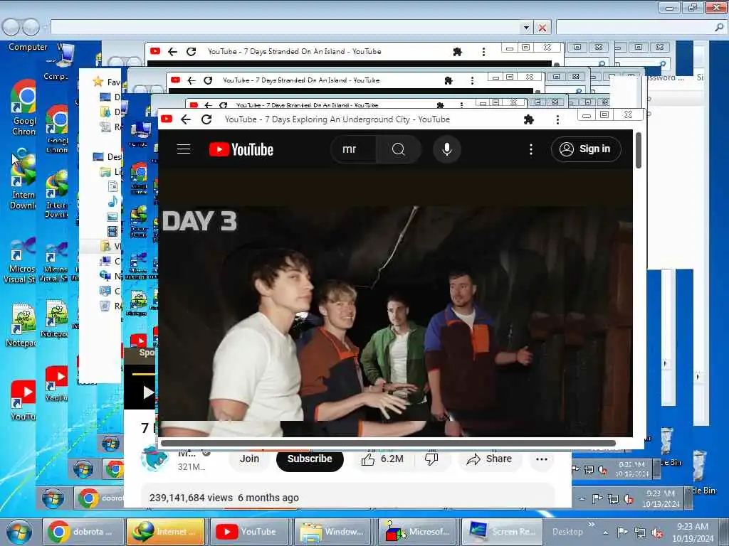Click the Sign in button
Image resolution: width=729 pixels, height=546 pixels.
[x=586, y=149]
